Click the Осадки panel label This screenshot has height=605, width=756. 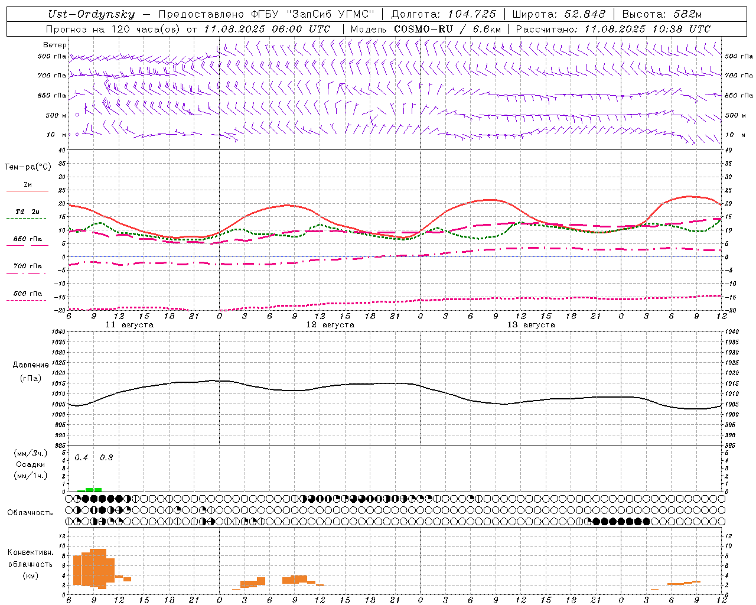click(30, 464)
